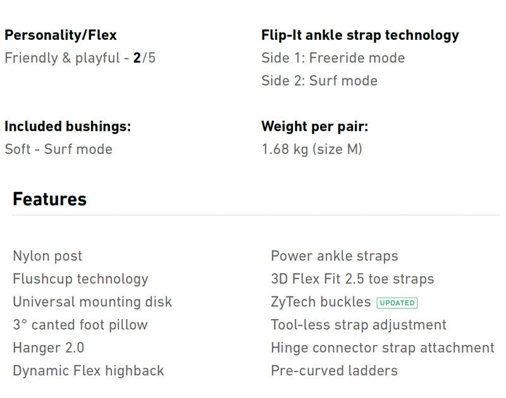The image size is (506, 398).
Task: Click Universal mounting disk feature
Action: tap(92, 302)
